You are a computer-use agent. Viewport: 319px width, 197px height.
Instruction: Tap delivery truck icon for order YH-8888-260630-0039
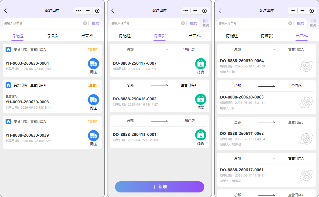[94, 136]
